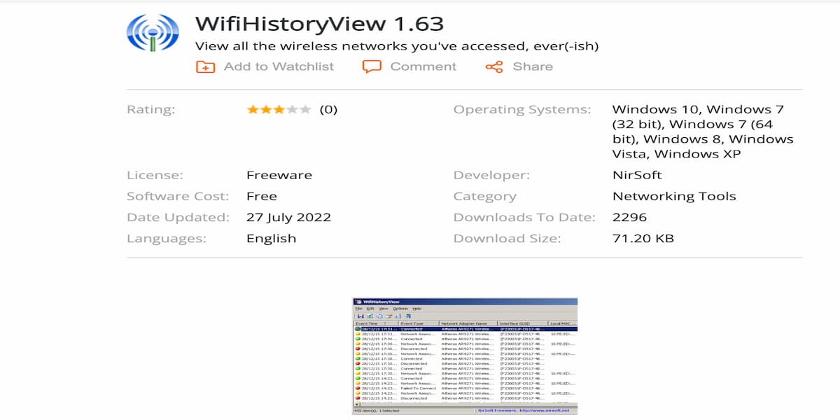Open the Help menu in WifiHistoryView
The height and width of the screenshot is (420, 840).
[416, 308]
